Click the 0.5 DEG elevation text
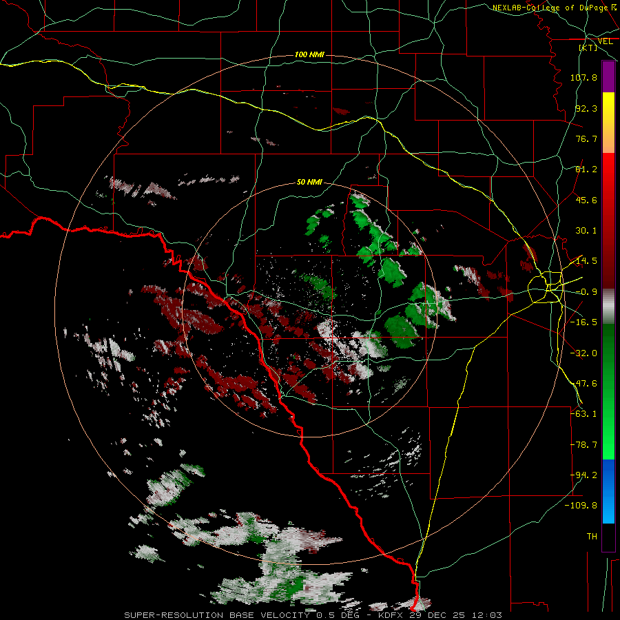 pyautogui.click(x=338, y=615)
